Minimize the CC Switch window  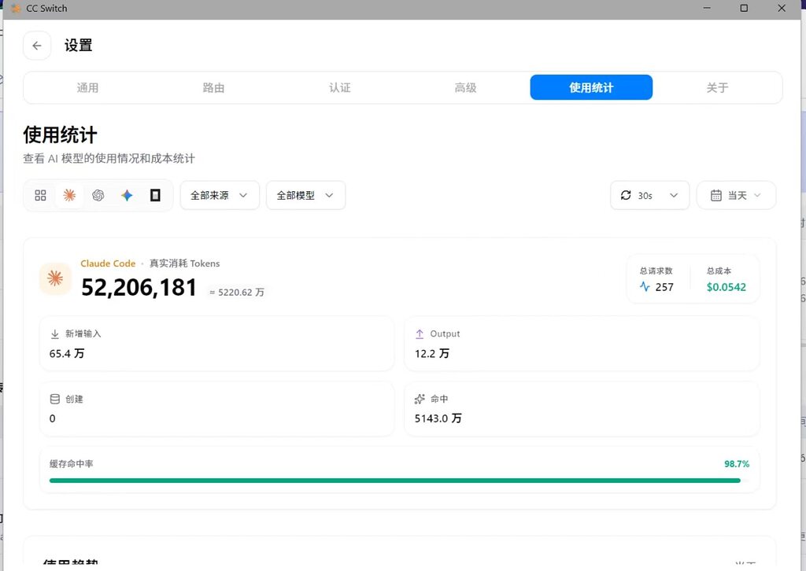pyautogui.click(x=707, y=8)
